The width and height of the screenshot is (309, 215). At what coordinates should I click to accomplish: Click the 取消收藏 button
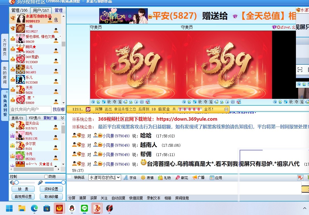pyautogui.click(x=51, y=197)
